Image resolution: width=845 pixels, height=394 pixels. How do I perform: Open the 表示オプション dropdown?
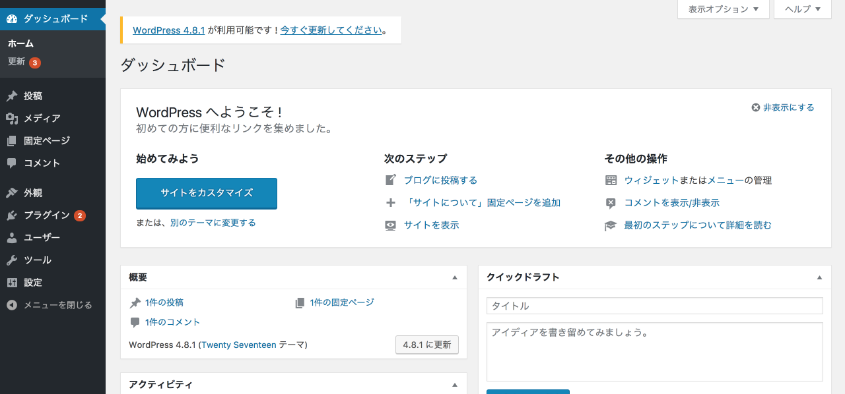[724, 9]
